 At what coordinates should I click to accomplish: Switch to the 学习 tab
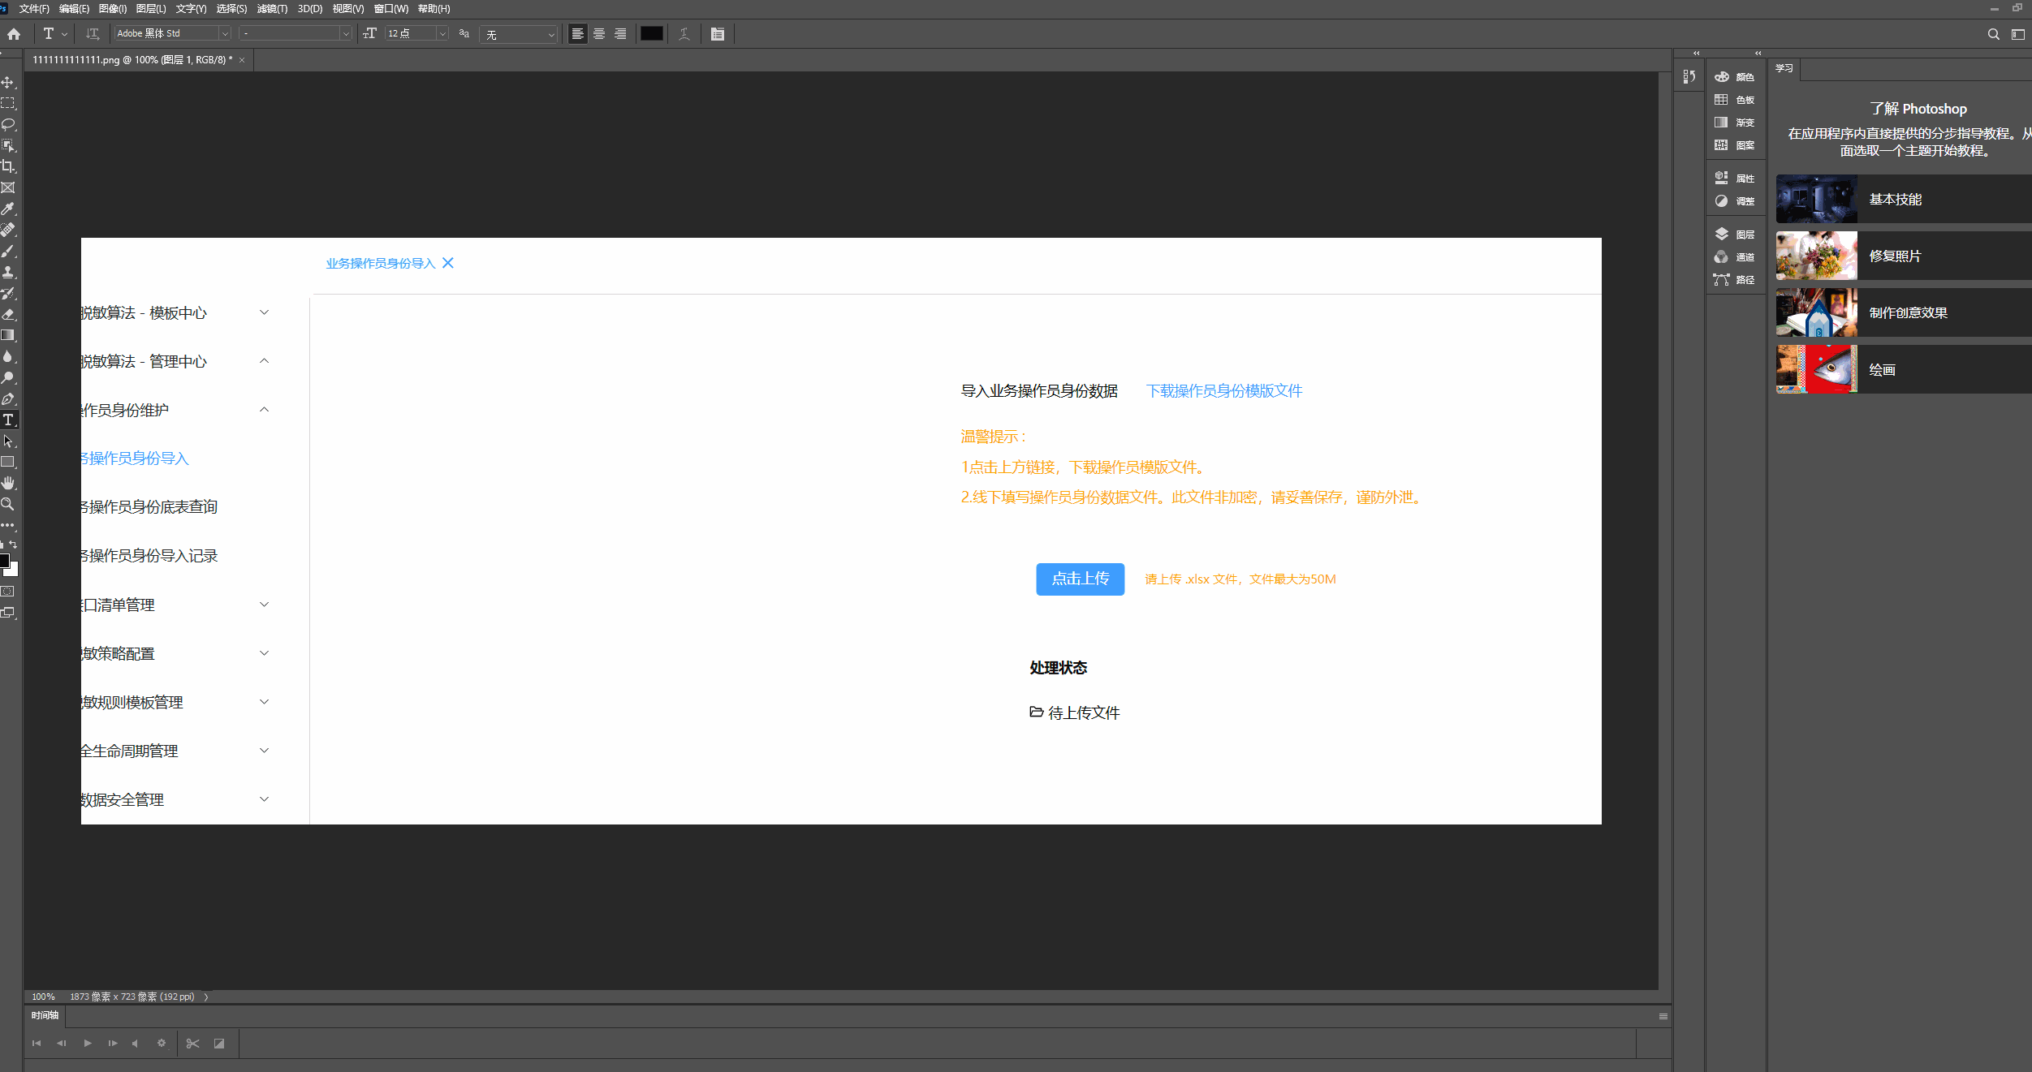1783,67
